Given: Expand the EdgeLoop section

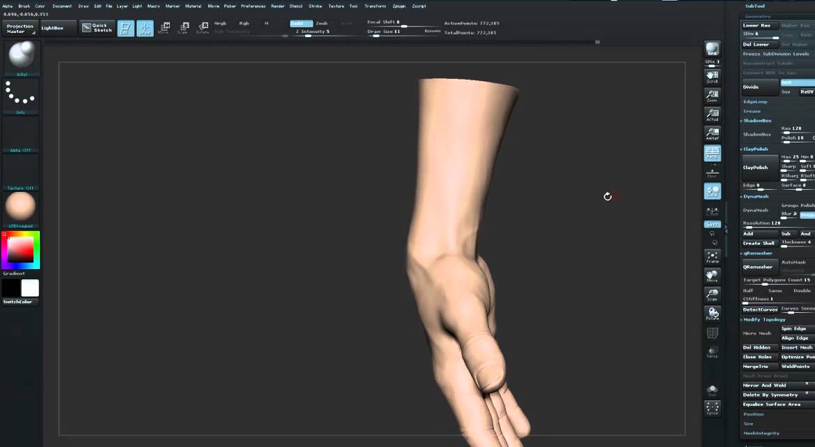Looking at the screenshot, I should pyautogui.click(x=755, y=102).
